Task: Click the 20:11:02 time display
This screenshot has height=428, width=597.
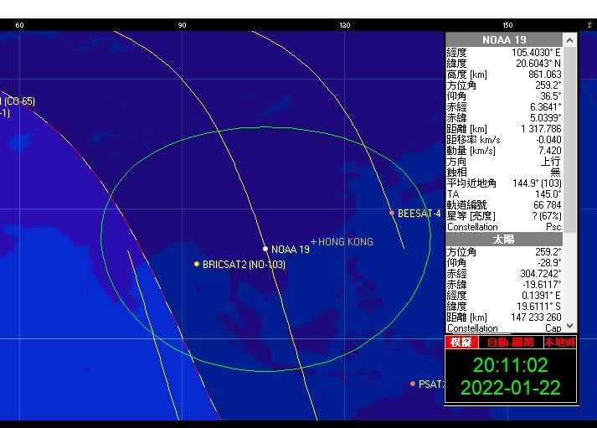Action: (510, 365)
